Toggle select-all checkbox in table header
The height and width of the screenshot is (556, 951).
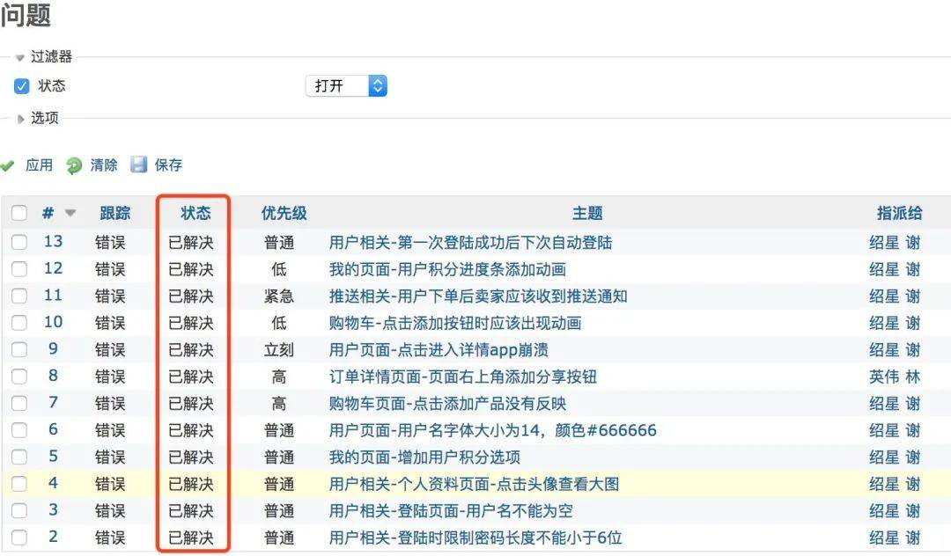[19, 213]
